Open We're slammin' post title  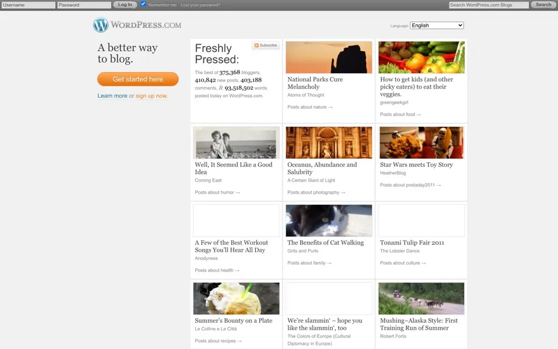coord(325,324)
